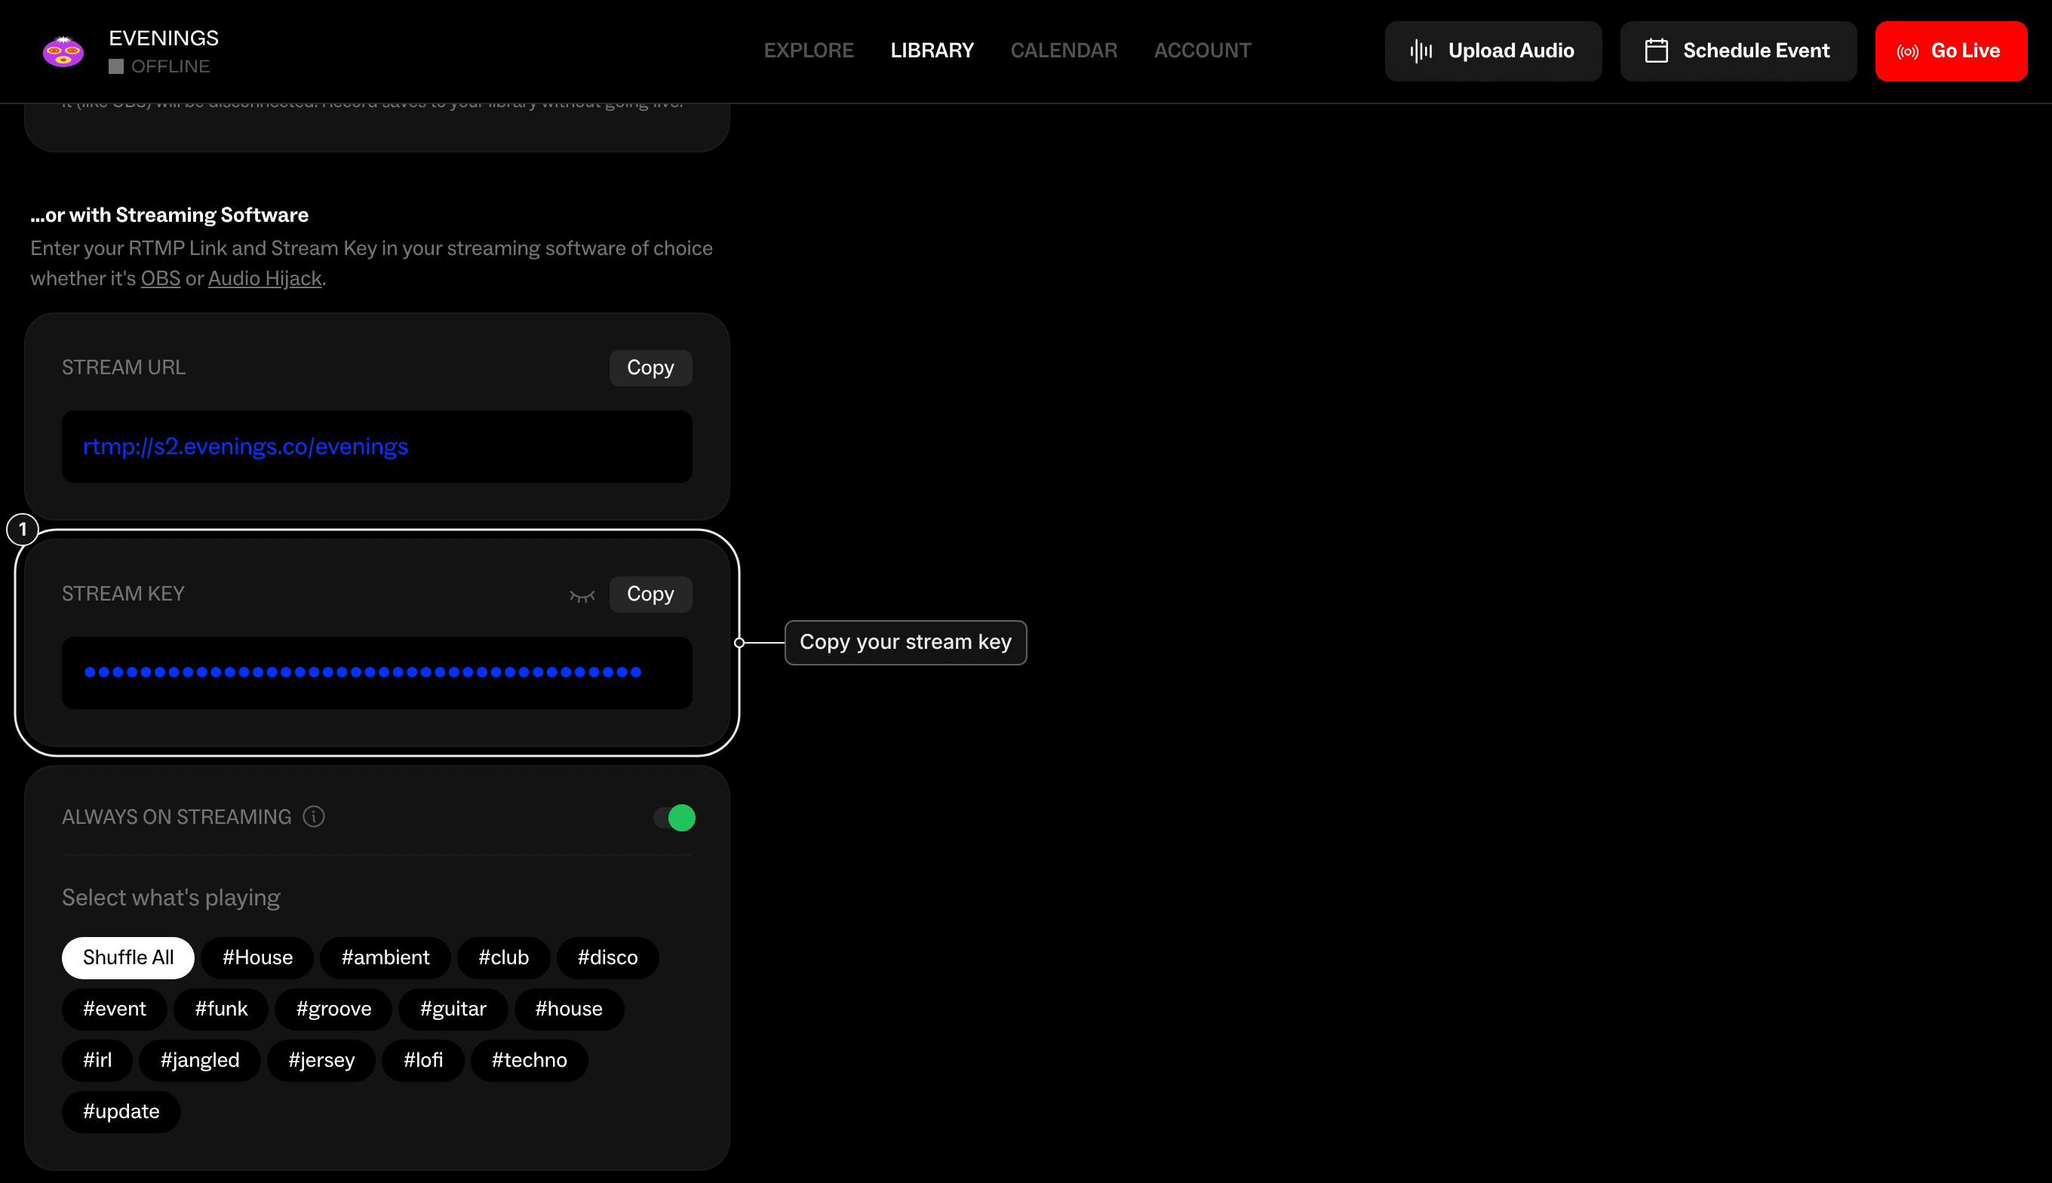This screenshot has width=2052, height=1183.
Task: Choose the #irl tag
Action: 97,1059
